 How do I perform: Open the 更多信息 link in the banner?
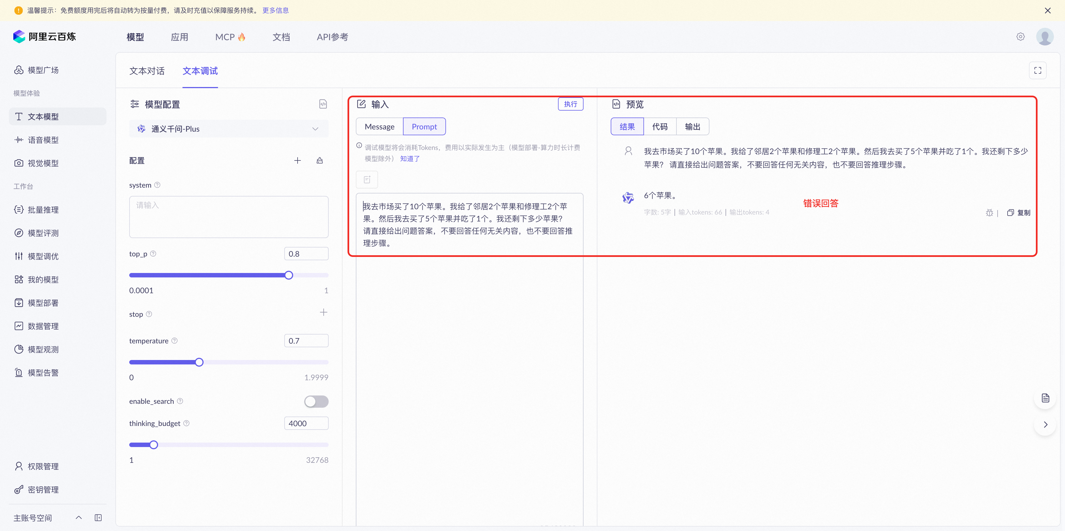coord(275,10)
